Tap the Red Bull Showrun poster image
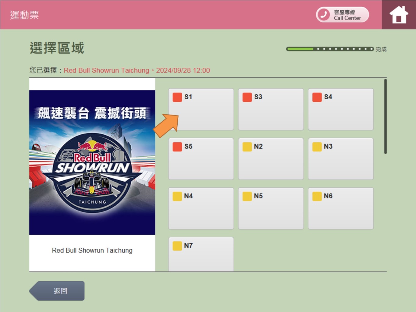This screenshot has height=312, width=416. tap(92, 162)
